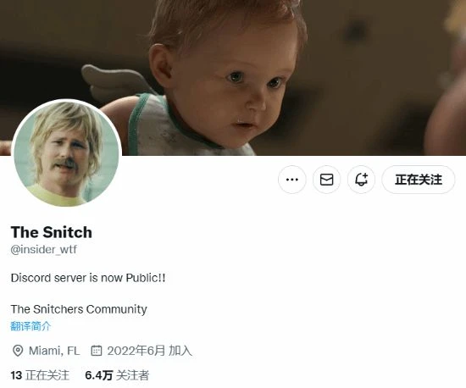Click the envelope message icon
The image size is (466, 388).
click(x=326, y=180)
